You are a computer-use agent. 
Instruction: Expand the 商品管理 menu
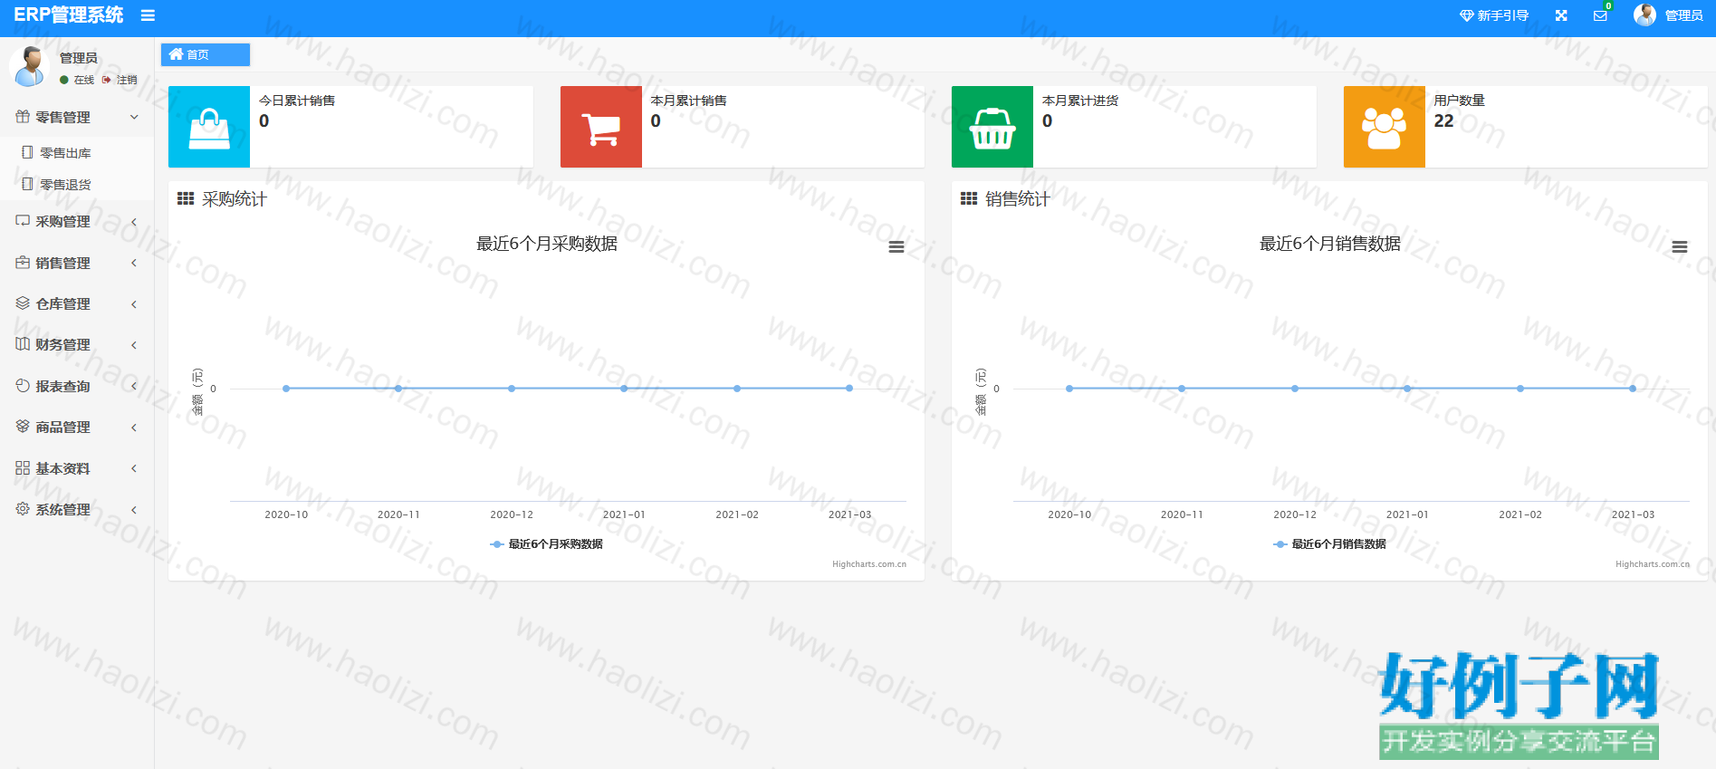click(77, 427)
